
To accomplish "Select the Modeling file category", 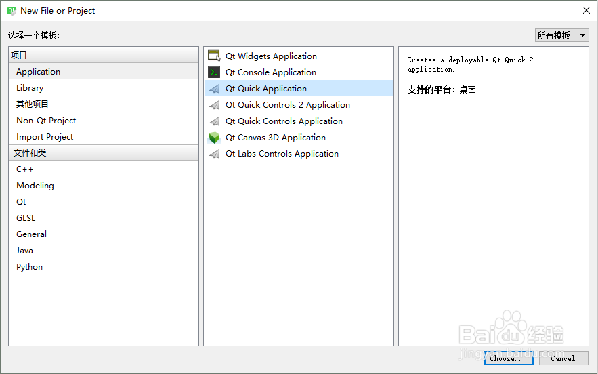I will 104,186.
